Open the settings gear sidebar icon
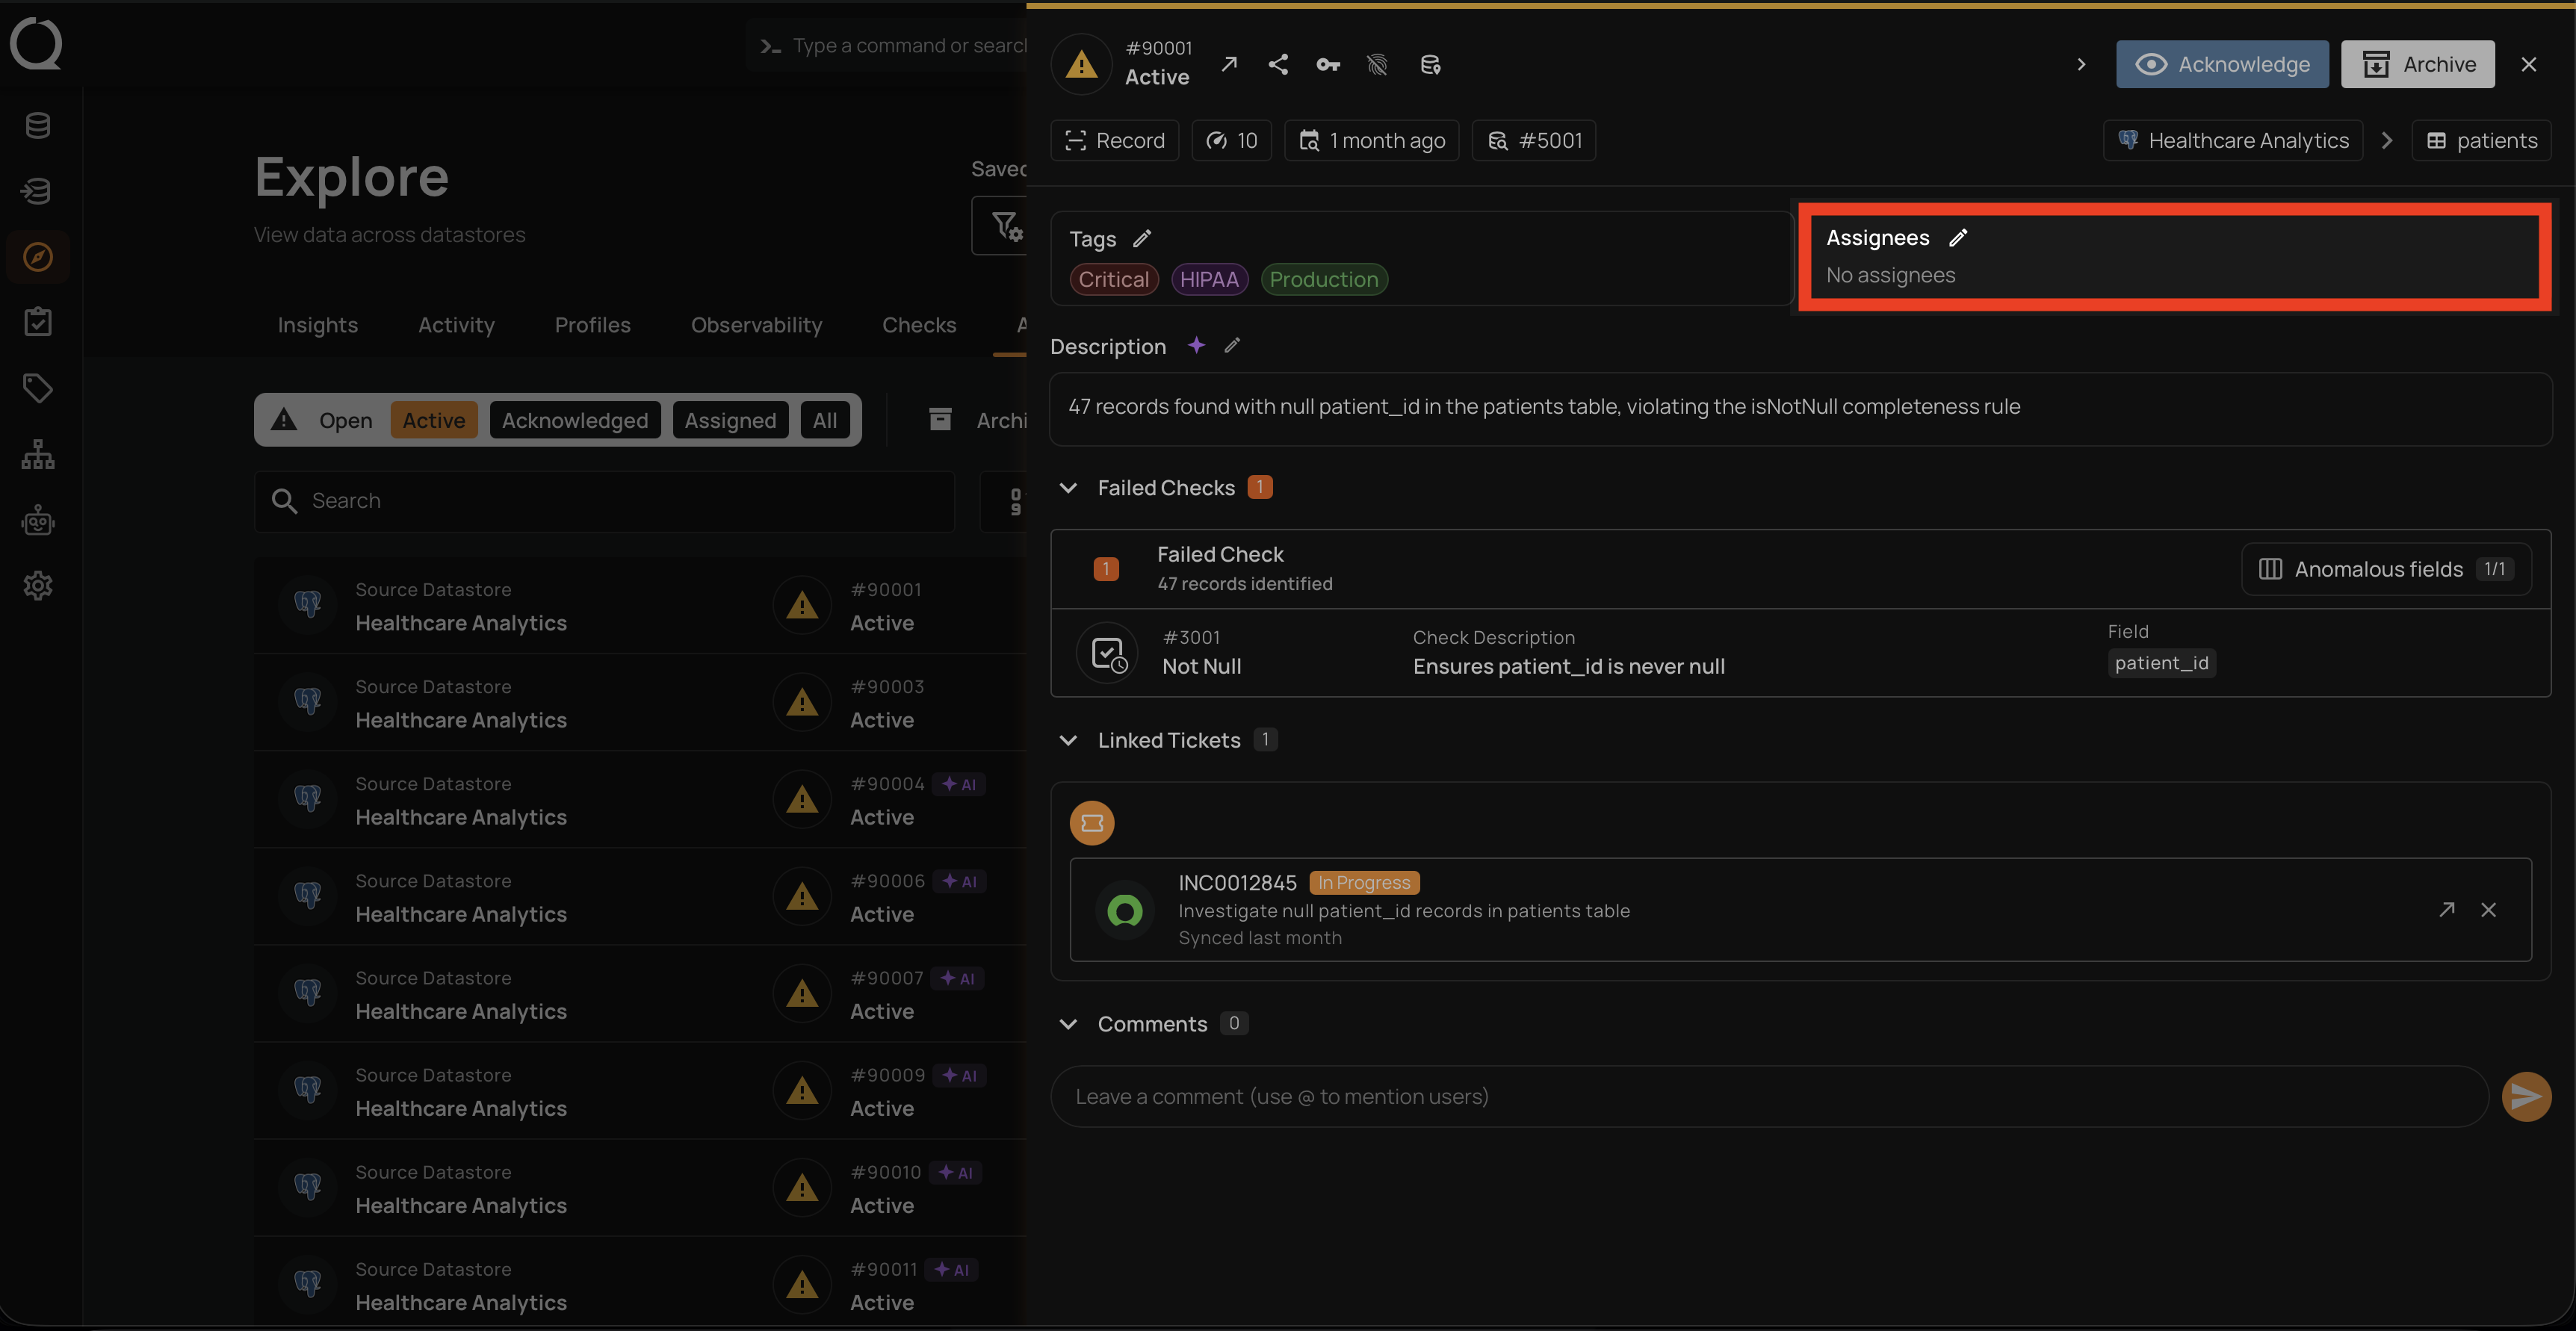This screenshot has width=2576, height=1331. point(38,586)
